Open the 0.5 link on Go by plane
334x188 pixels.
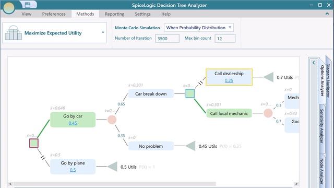pos(73,170)
